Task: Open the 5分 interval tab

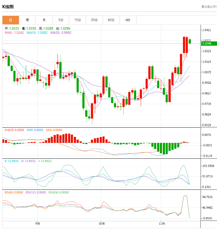Action: pos(61,20)
